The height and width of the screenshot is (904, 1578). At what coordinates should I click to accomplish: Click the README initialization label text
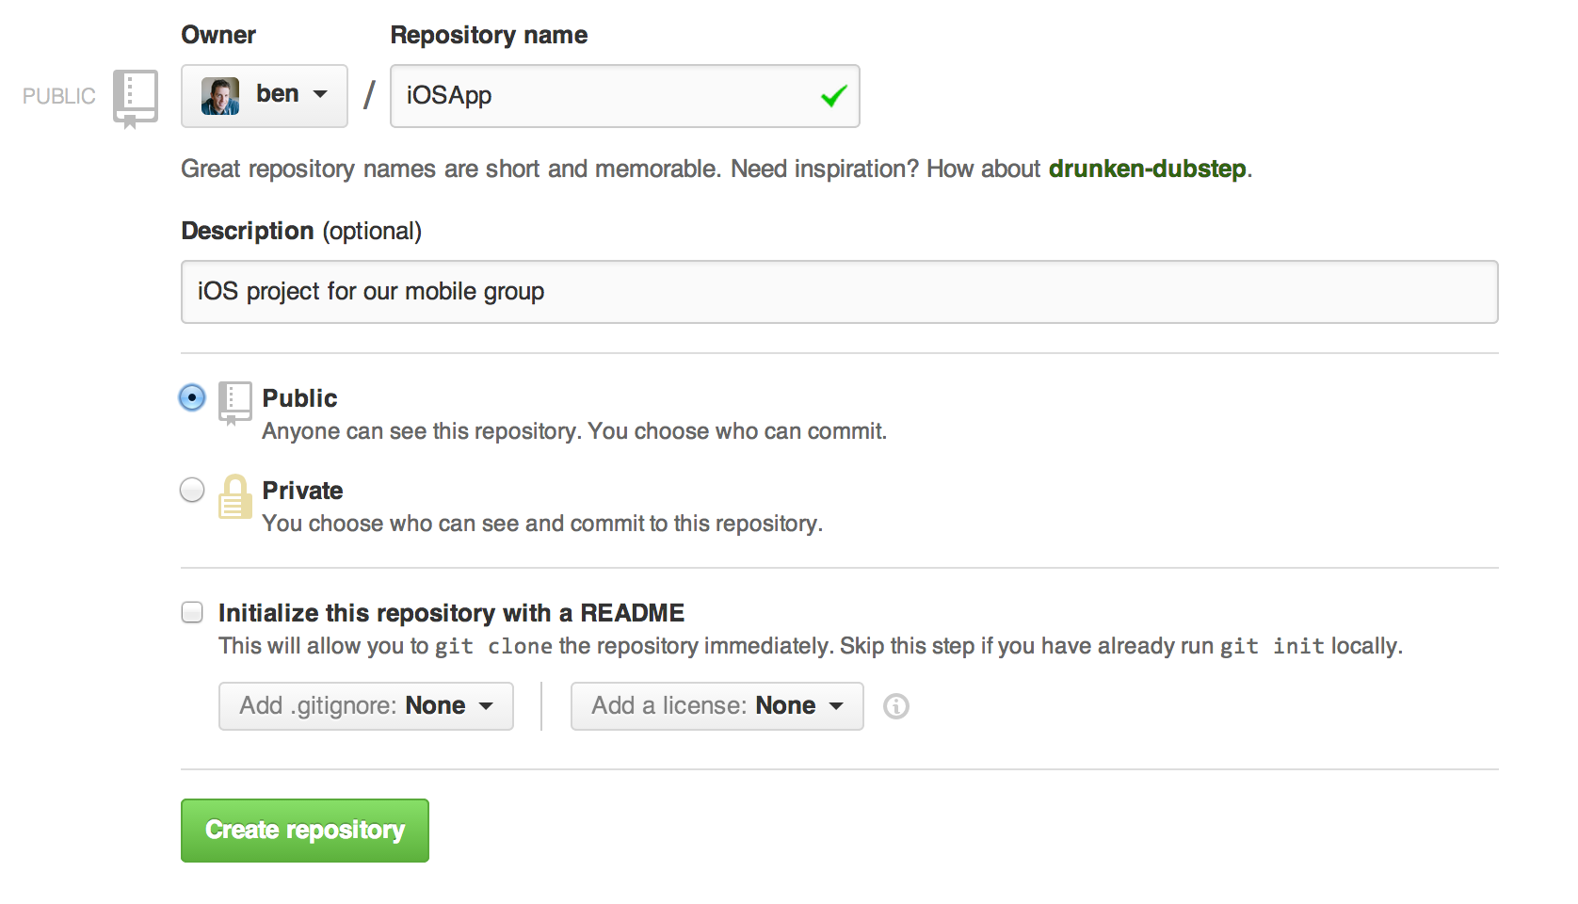(x=451, y=613)
